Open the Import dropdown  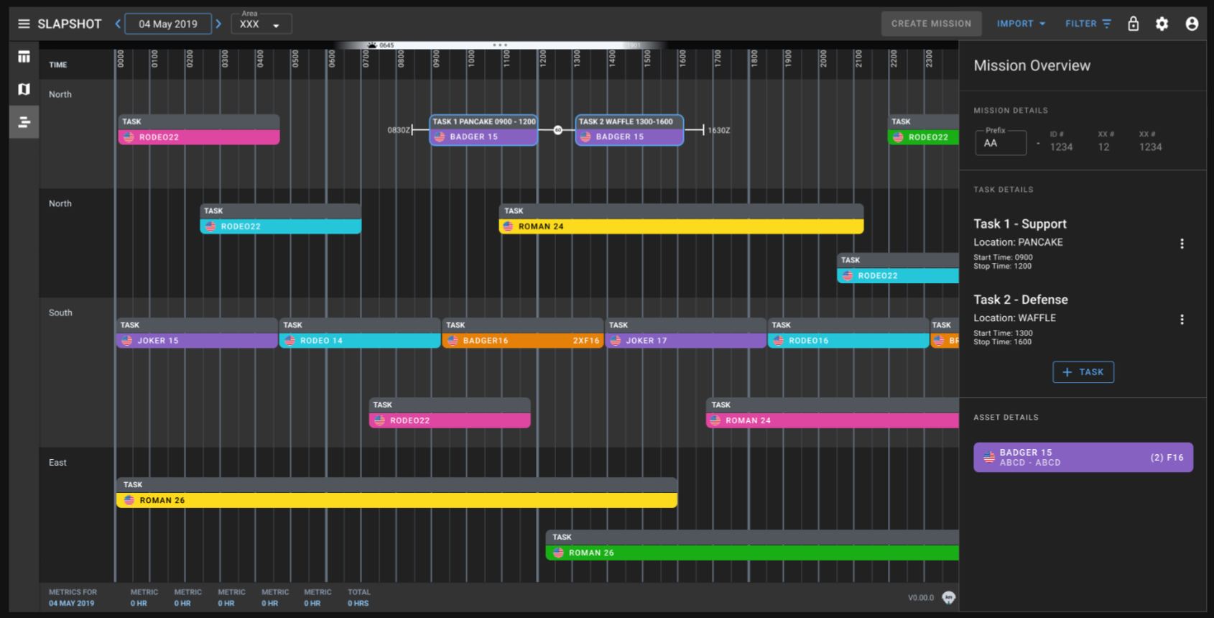pos(1021,24)
